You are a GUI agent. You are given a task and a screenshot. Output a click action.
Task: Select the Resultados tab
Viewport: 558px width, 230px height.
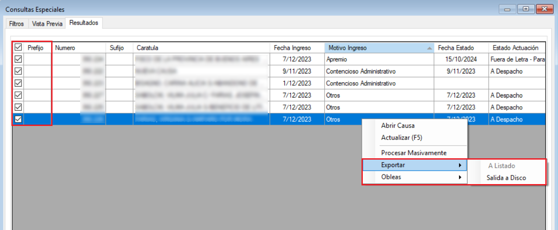[84, 23]
